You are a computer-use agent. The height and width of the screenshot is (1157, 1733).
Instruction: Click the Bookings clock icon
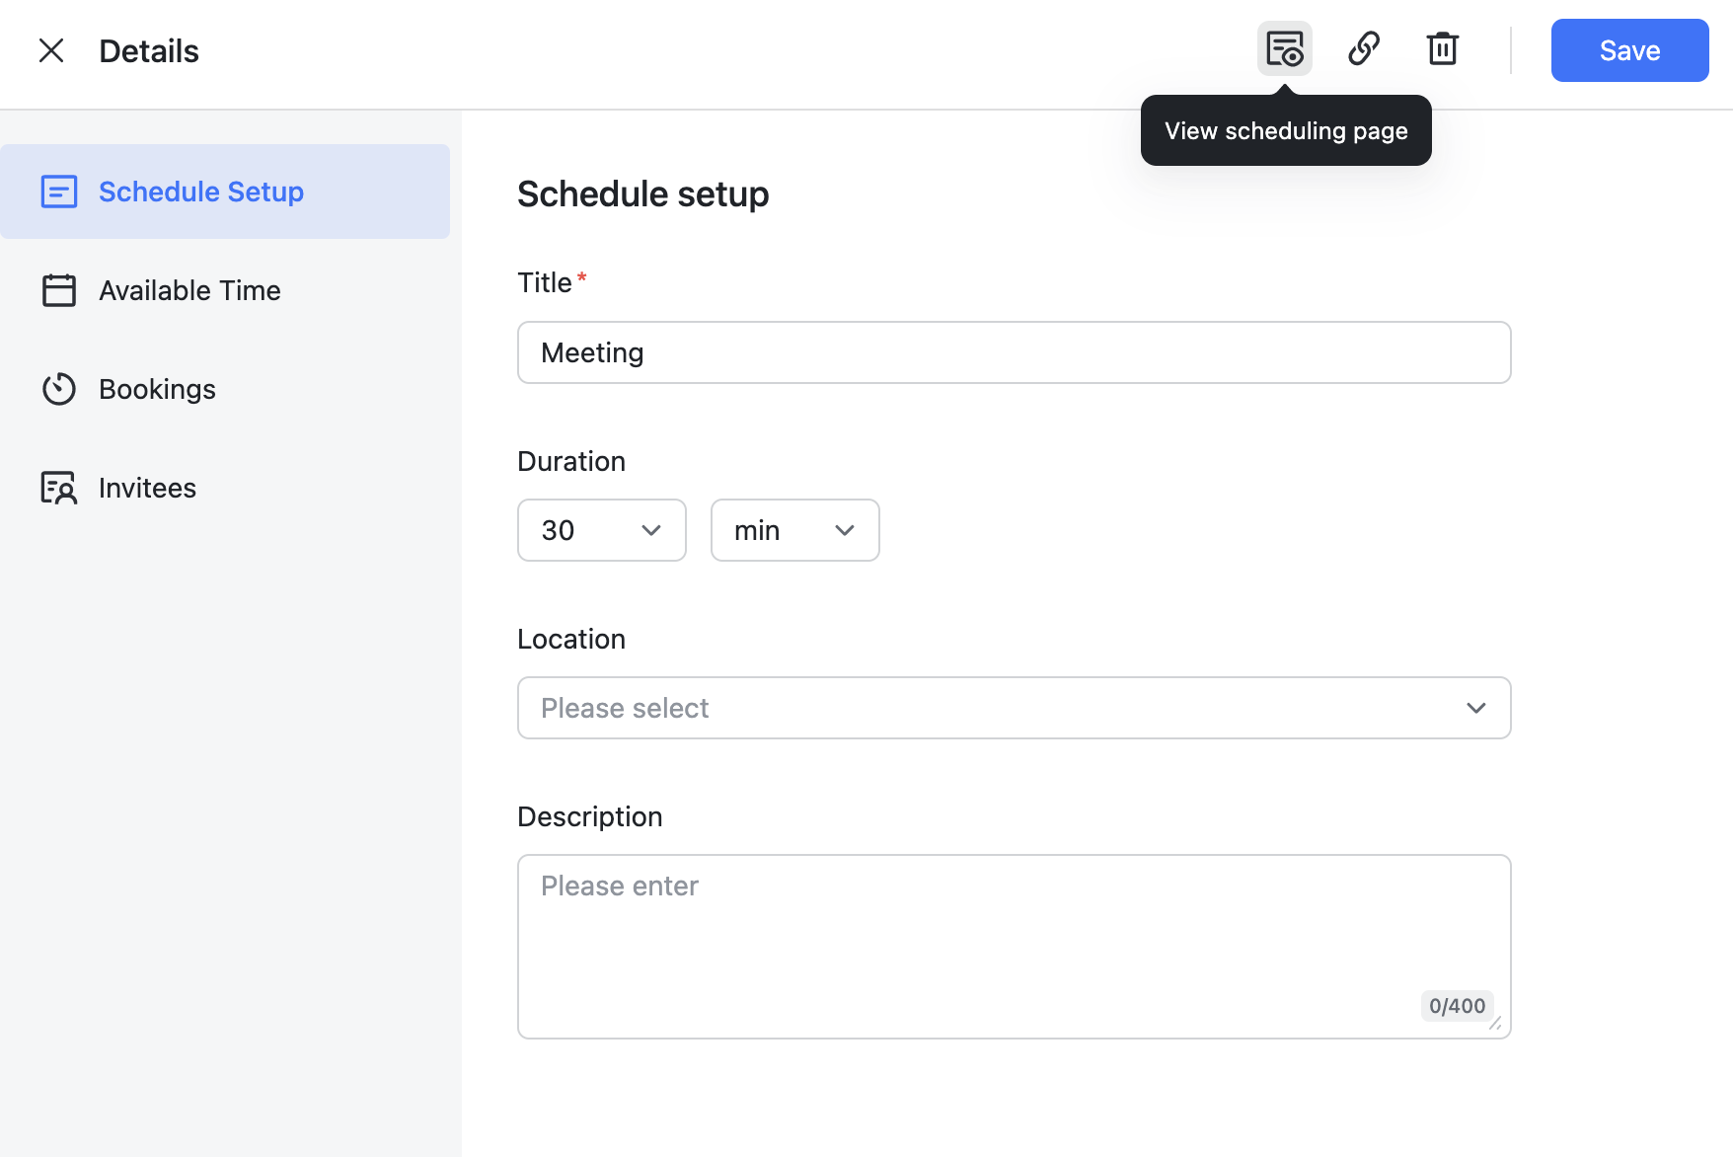pos(59,389)
